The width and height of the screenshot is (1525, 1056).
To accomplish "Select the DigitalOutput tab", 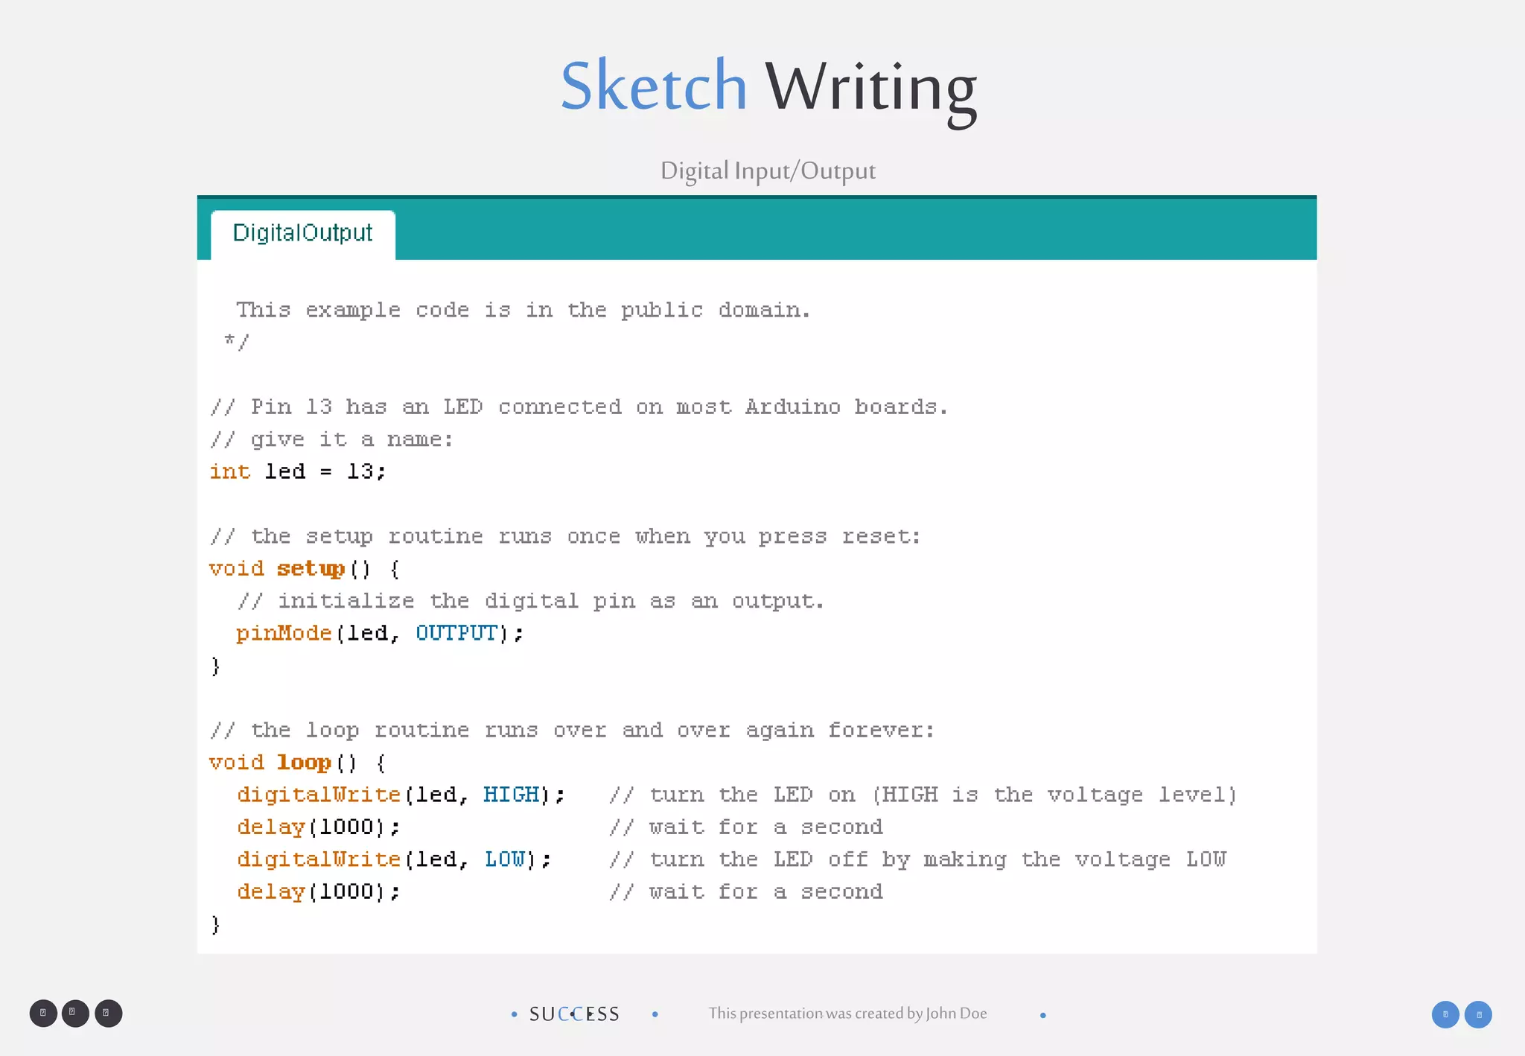I will tap(302, 234).
